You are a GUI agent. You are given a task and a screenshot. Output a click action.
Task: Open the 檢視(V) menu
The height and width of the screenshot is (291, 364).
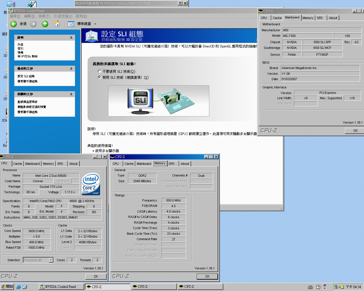point(44,16)
